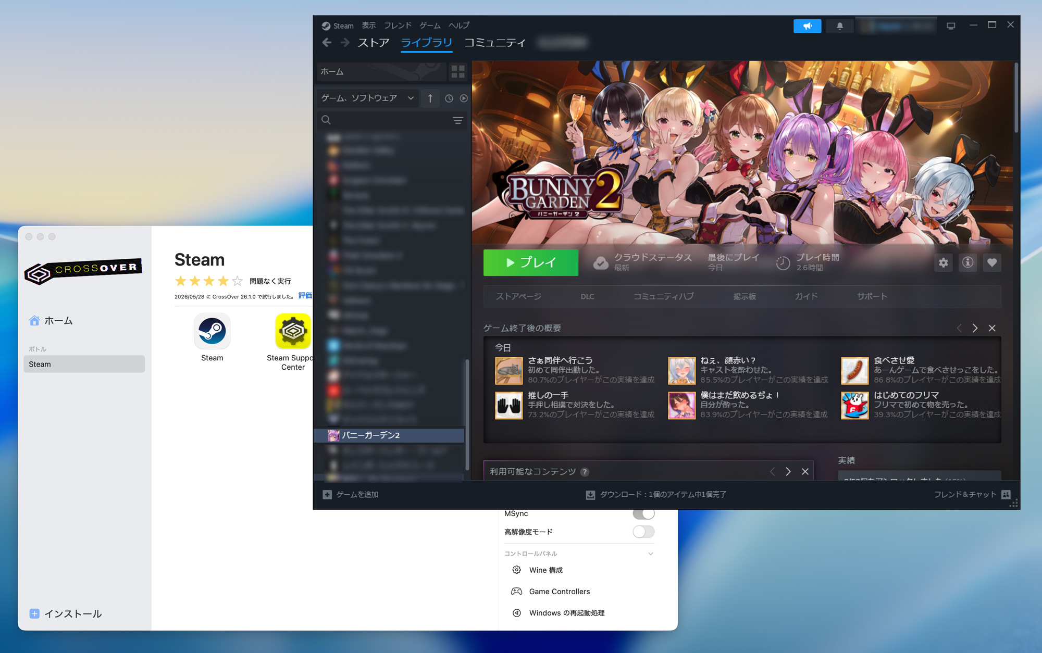Go back with the left arrow
1042x653 pixels.
coord(327,43)
